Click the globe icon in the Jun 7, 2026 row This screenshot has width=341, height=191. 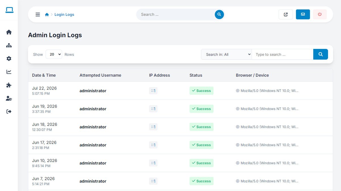(238, 181)
